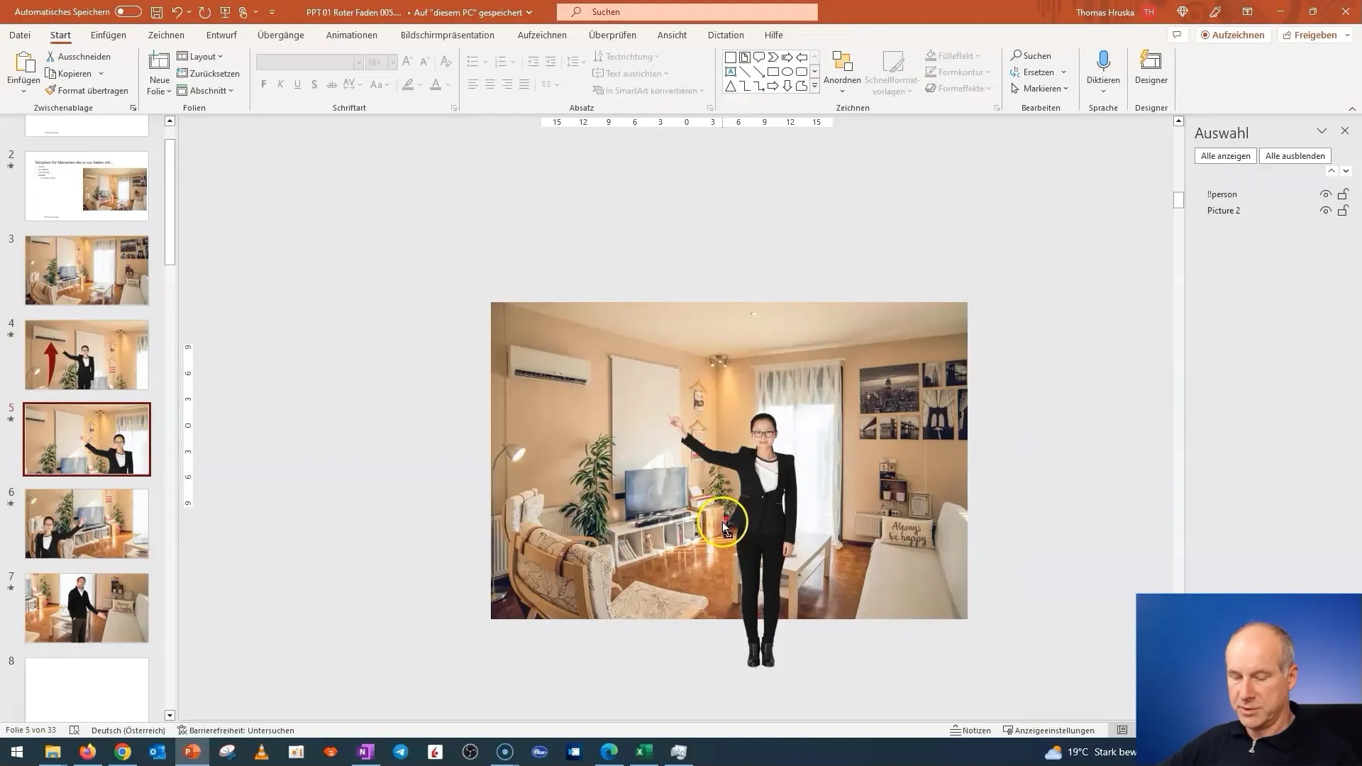Screen dimensions: 1362x766
Task: Click Alle anzeigen button in Auswahl panel
Action: coord(1227,156)
